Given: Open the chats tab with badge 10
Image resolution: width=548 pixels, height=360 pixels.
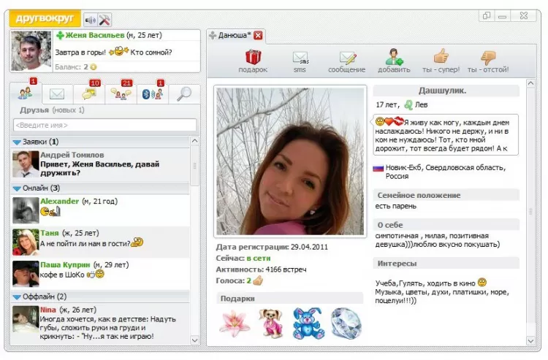Looking at the screenshot, I should pyautogui.click(x=88, y=94).
